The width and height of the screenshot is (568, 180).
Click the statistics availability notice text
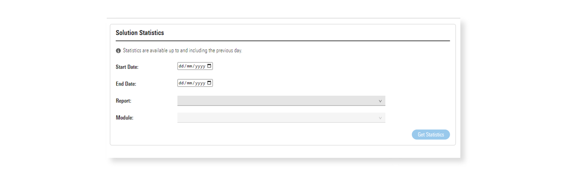tap(182, 51)
